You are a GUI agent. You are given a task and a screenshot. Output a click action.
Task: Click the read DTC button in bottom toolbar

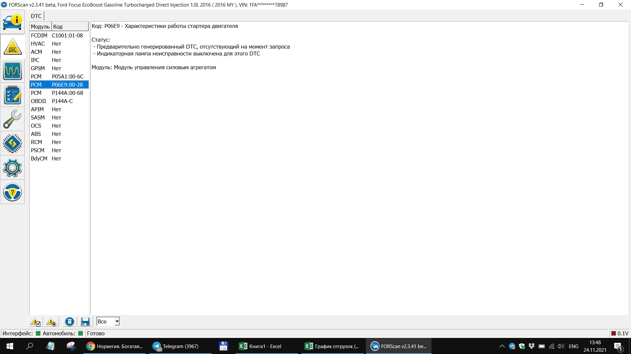[35, 322]
